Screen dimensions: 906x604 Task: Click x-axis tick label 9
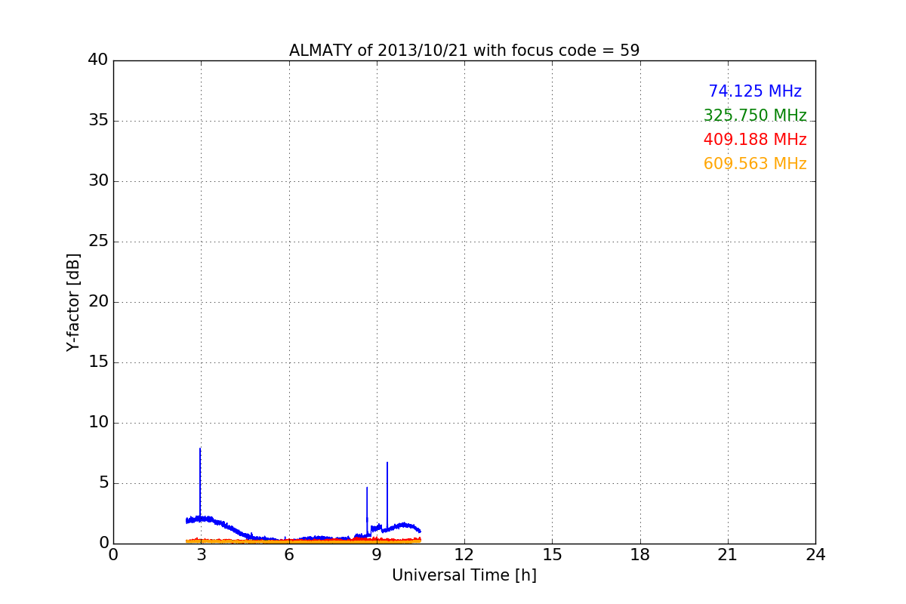tap(377, 555)
